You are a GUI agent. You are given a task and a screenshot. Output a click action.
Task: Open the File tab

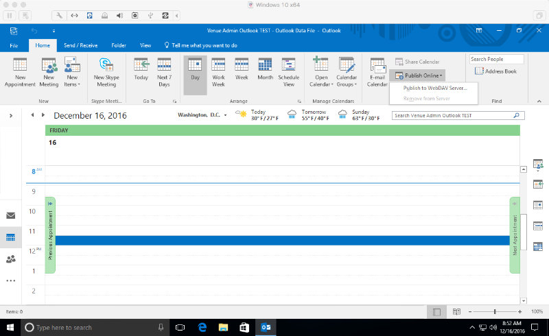pos(14,45)
